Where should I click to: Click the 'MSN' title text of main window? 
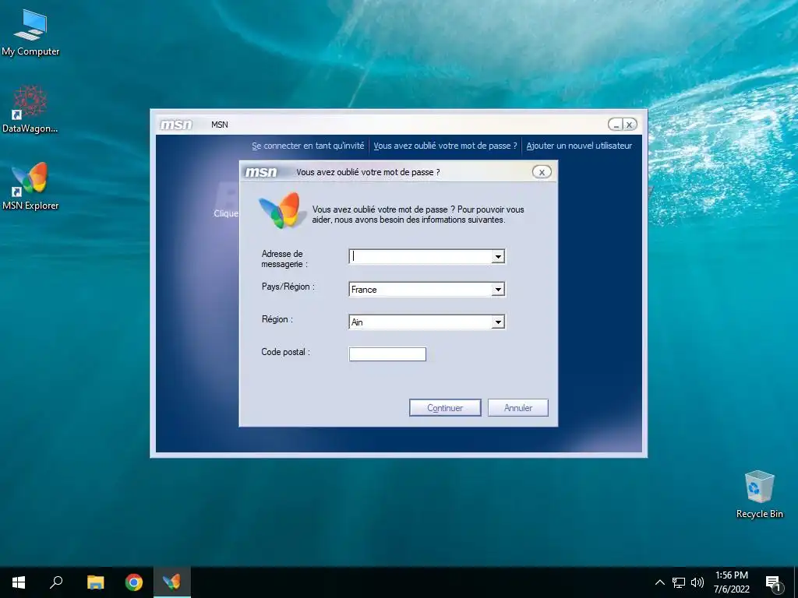(x=219, y=125)
